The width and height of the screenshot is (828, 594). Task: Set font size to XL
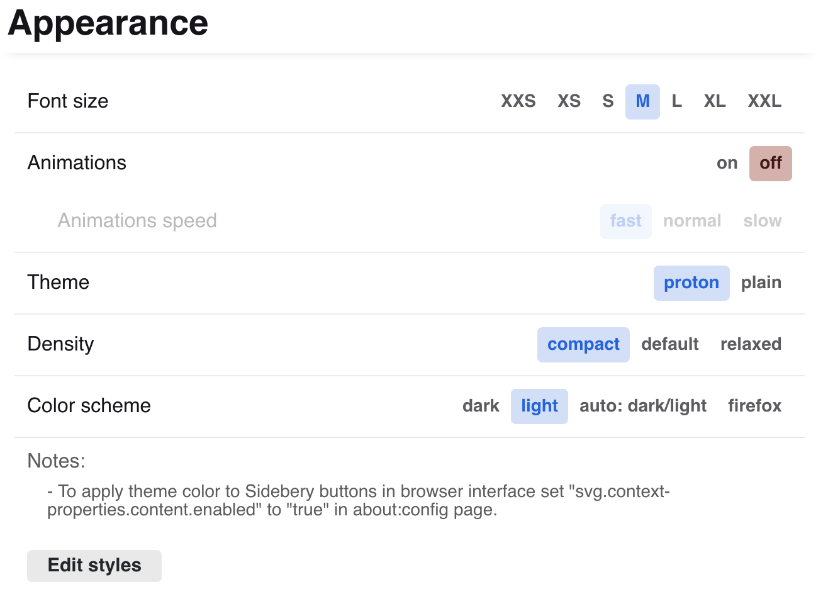(715, 101)
